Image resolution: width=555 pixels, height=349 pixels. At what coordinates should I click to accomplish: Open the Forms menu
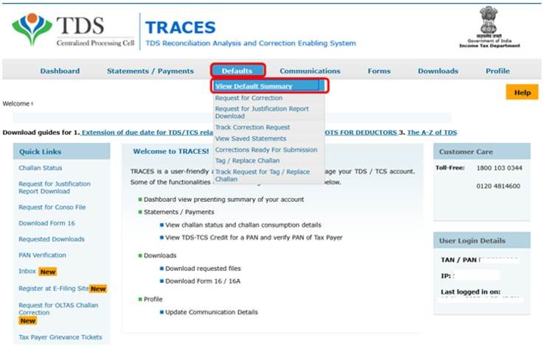[379, 71]
